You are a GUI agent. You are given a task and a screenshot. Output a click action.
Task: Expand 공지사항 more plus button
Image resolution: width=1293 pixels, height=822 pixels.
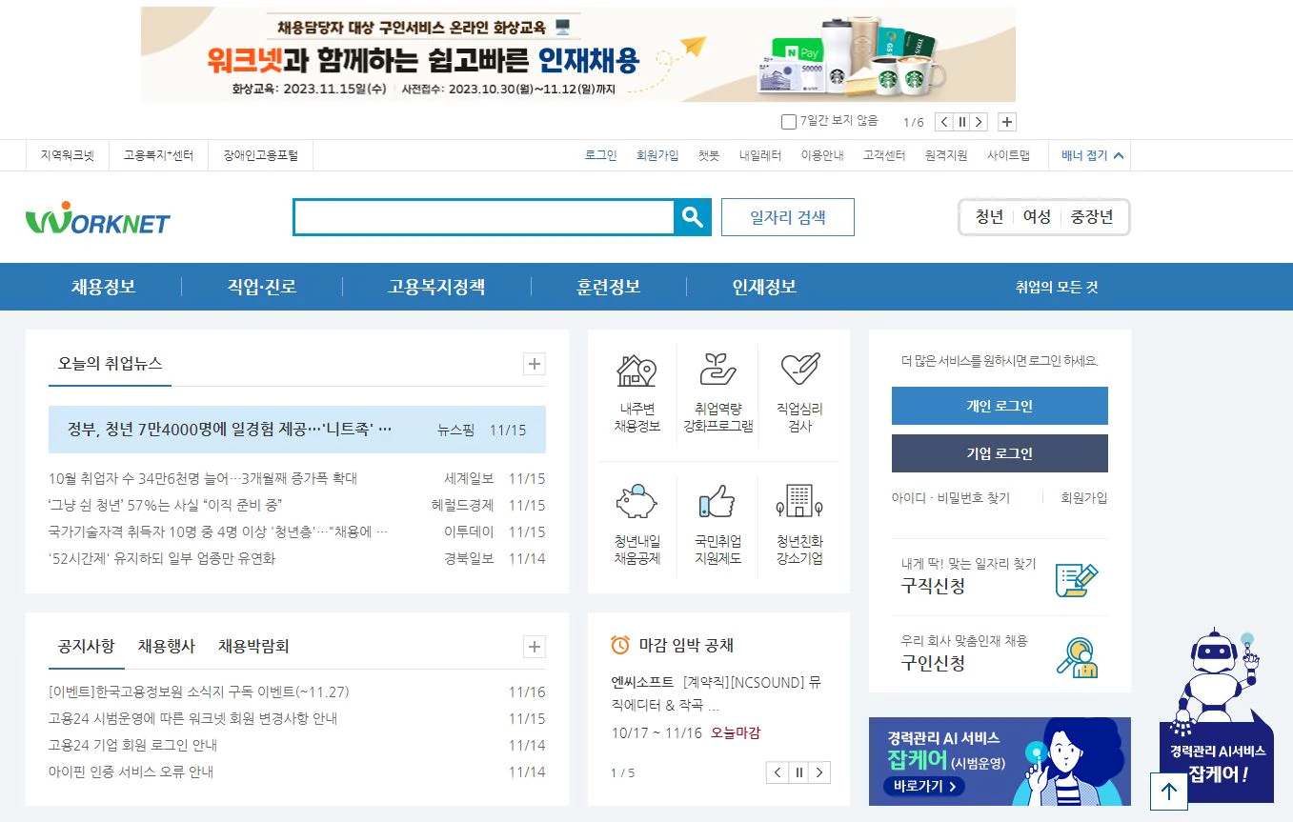click(535, 648)
